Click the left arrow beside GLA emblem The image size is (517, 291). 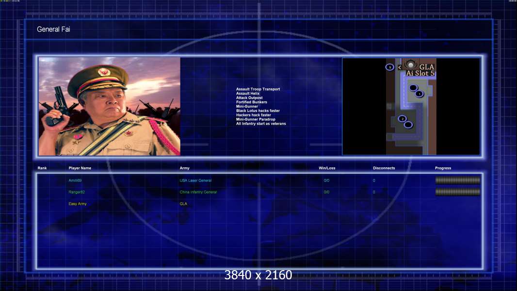400,67
